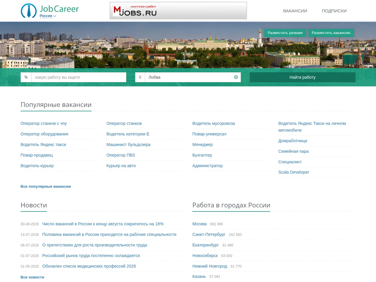Open jobs in Москва
The image size is (376, 282).
click(199, 224)
